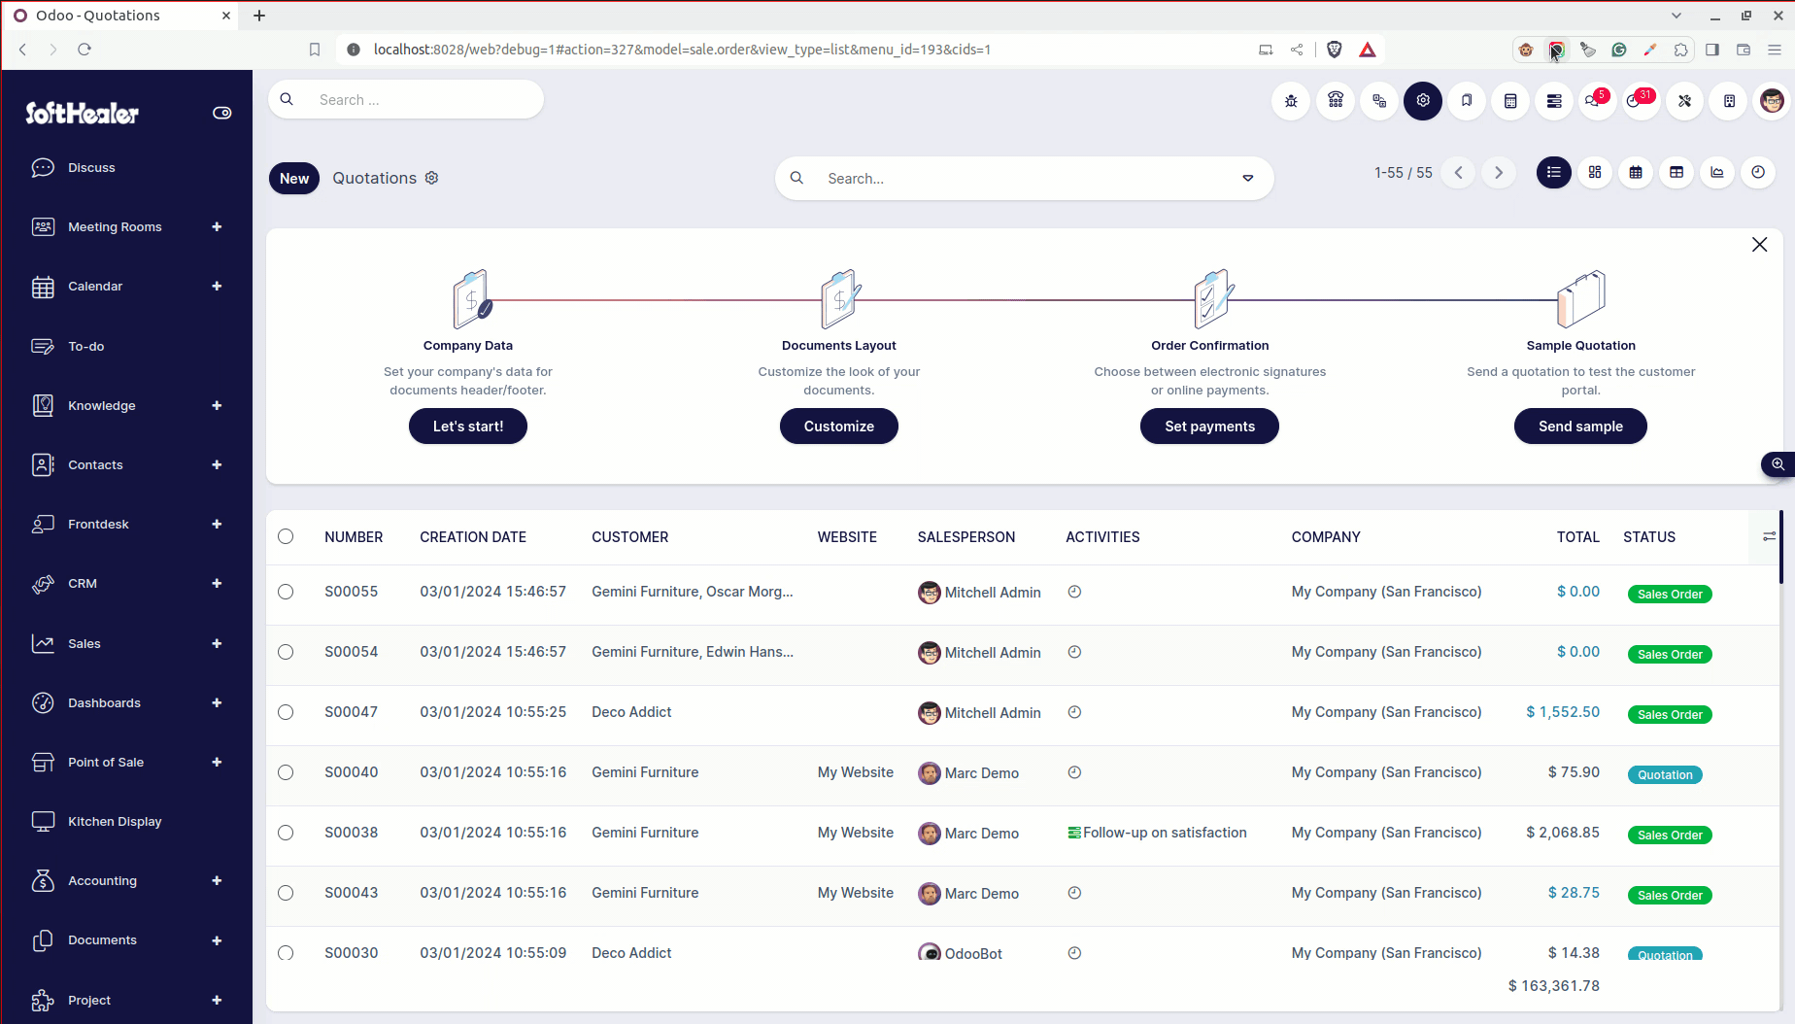
Task: Click the Quotations gear actions icon
Action: [x=432, y=178]
